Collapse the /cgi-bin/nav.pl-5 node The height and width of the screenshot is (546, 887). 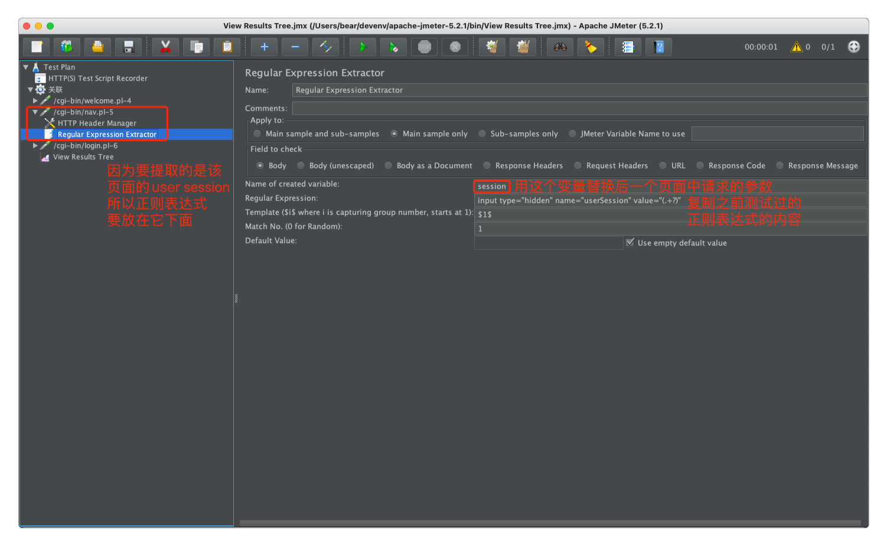click(x=35, y=112)
